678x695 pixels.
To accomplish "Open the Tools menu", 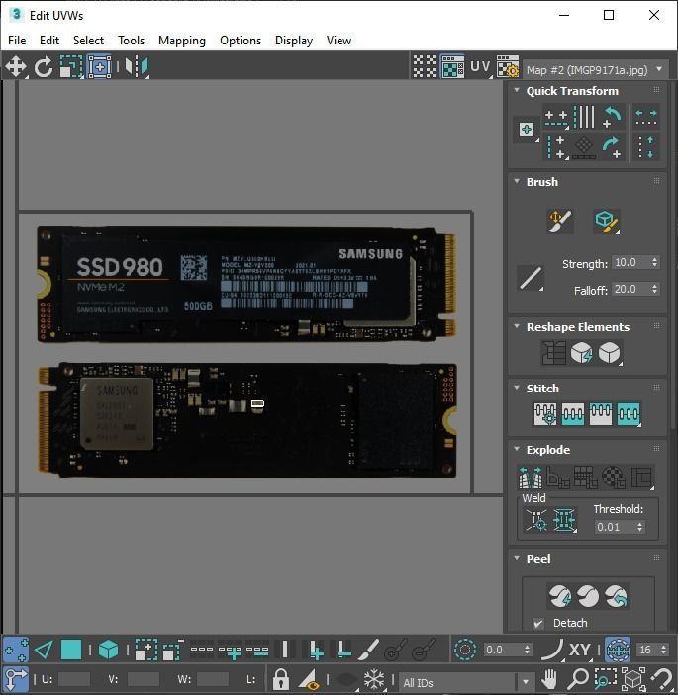I will [131, 41].
